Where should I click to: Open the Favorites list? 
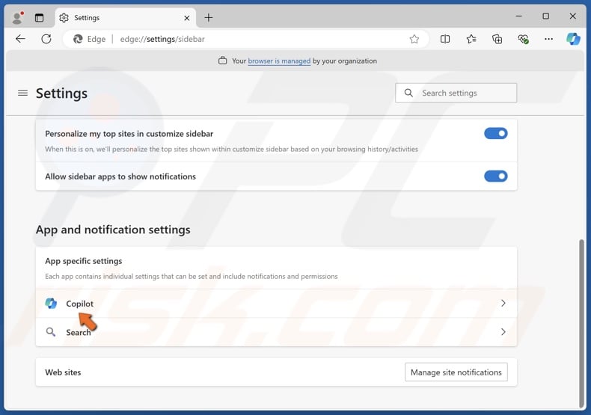coord(471,39)
